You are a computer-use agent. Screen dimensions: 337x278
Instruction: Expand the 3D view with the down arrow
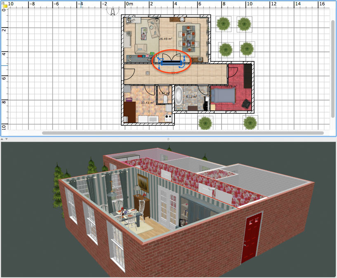pos(6,140)
